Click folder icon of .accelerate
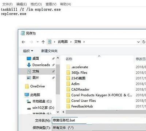Screen dimensions: 146x131 [68, 67]
